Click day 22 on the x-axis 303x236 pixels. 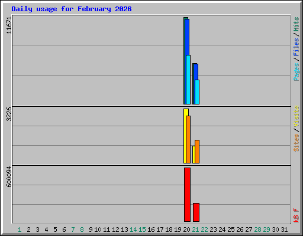pos(204,230)
